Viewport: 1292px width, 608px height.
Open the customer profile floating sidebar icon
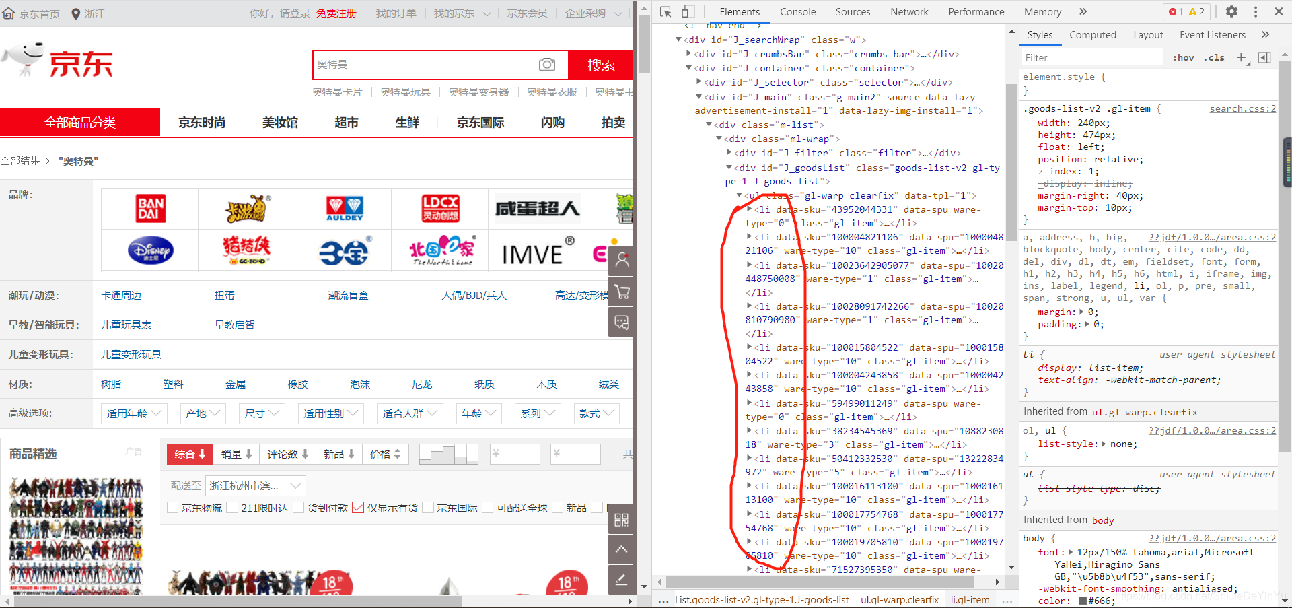point(622,260)
